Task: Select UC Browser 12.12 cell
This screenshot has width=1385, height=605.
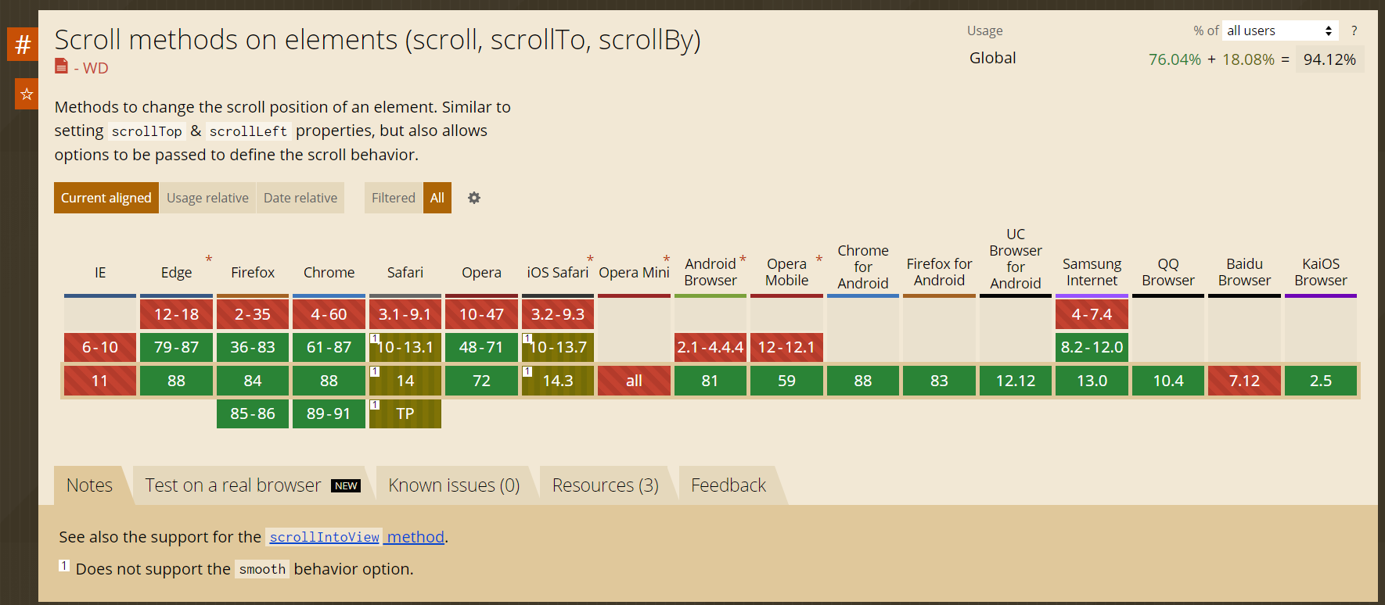Action: pyautogui.click(x=1016, y=381)
